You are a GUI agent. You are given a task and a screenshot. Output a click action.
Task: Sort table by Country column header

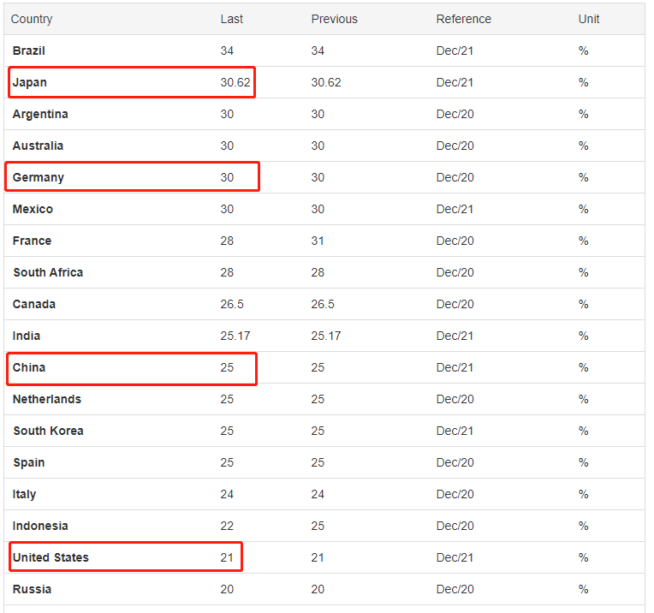coord(32,20)
